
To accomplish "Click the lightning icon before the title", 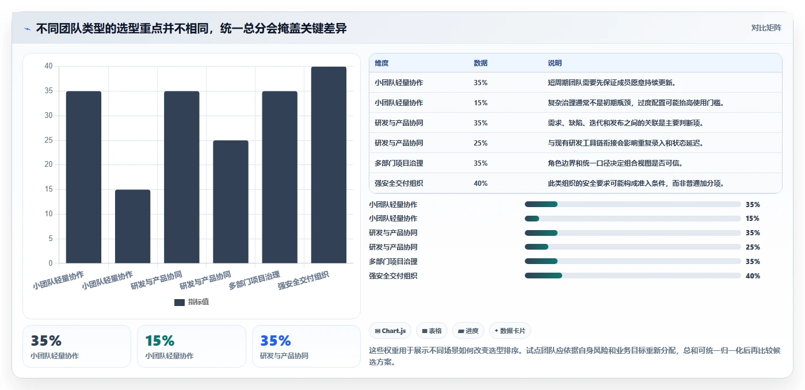I will [x=27, y=28].
